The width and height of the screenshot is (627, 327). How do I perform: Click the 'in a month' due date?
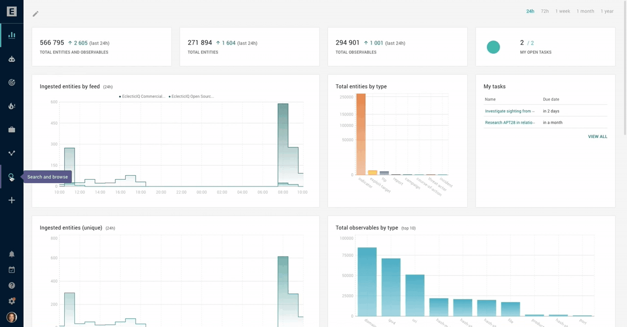[x=553, y=122]
